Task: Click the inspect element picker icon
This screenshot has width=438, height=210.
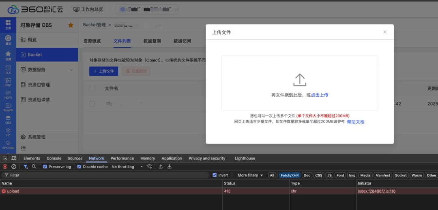Action: click(5, 158)
